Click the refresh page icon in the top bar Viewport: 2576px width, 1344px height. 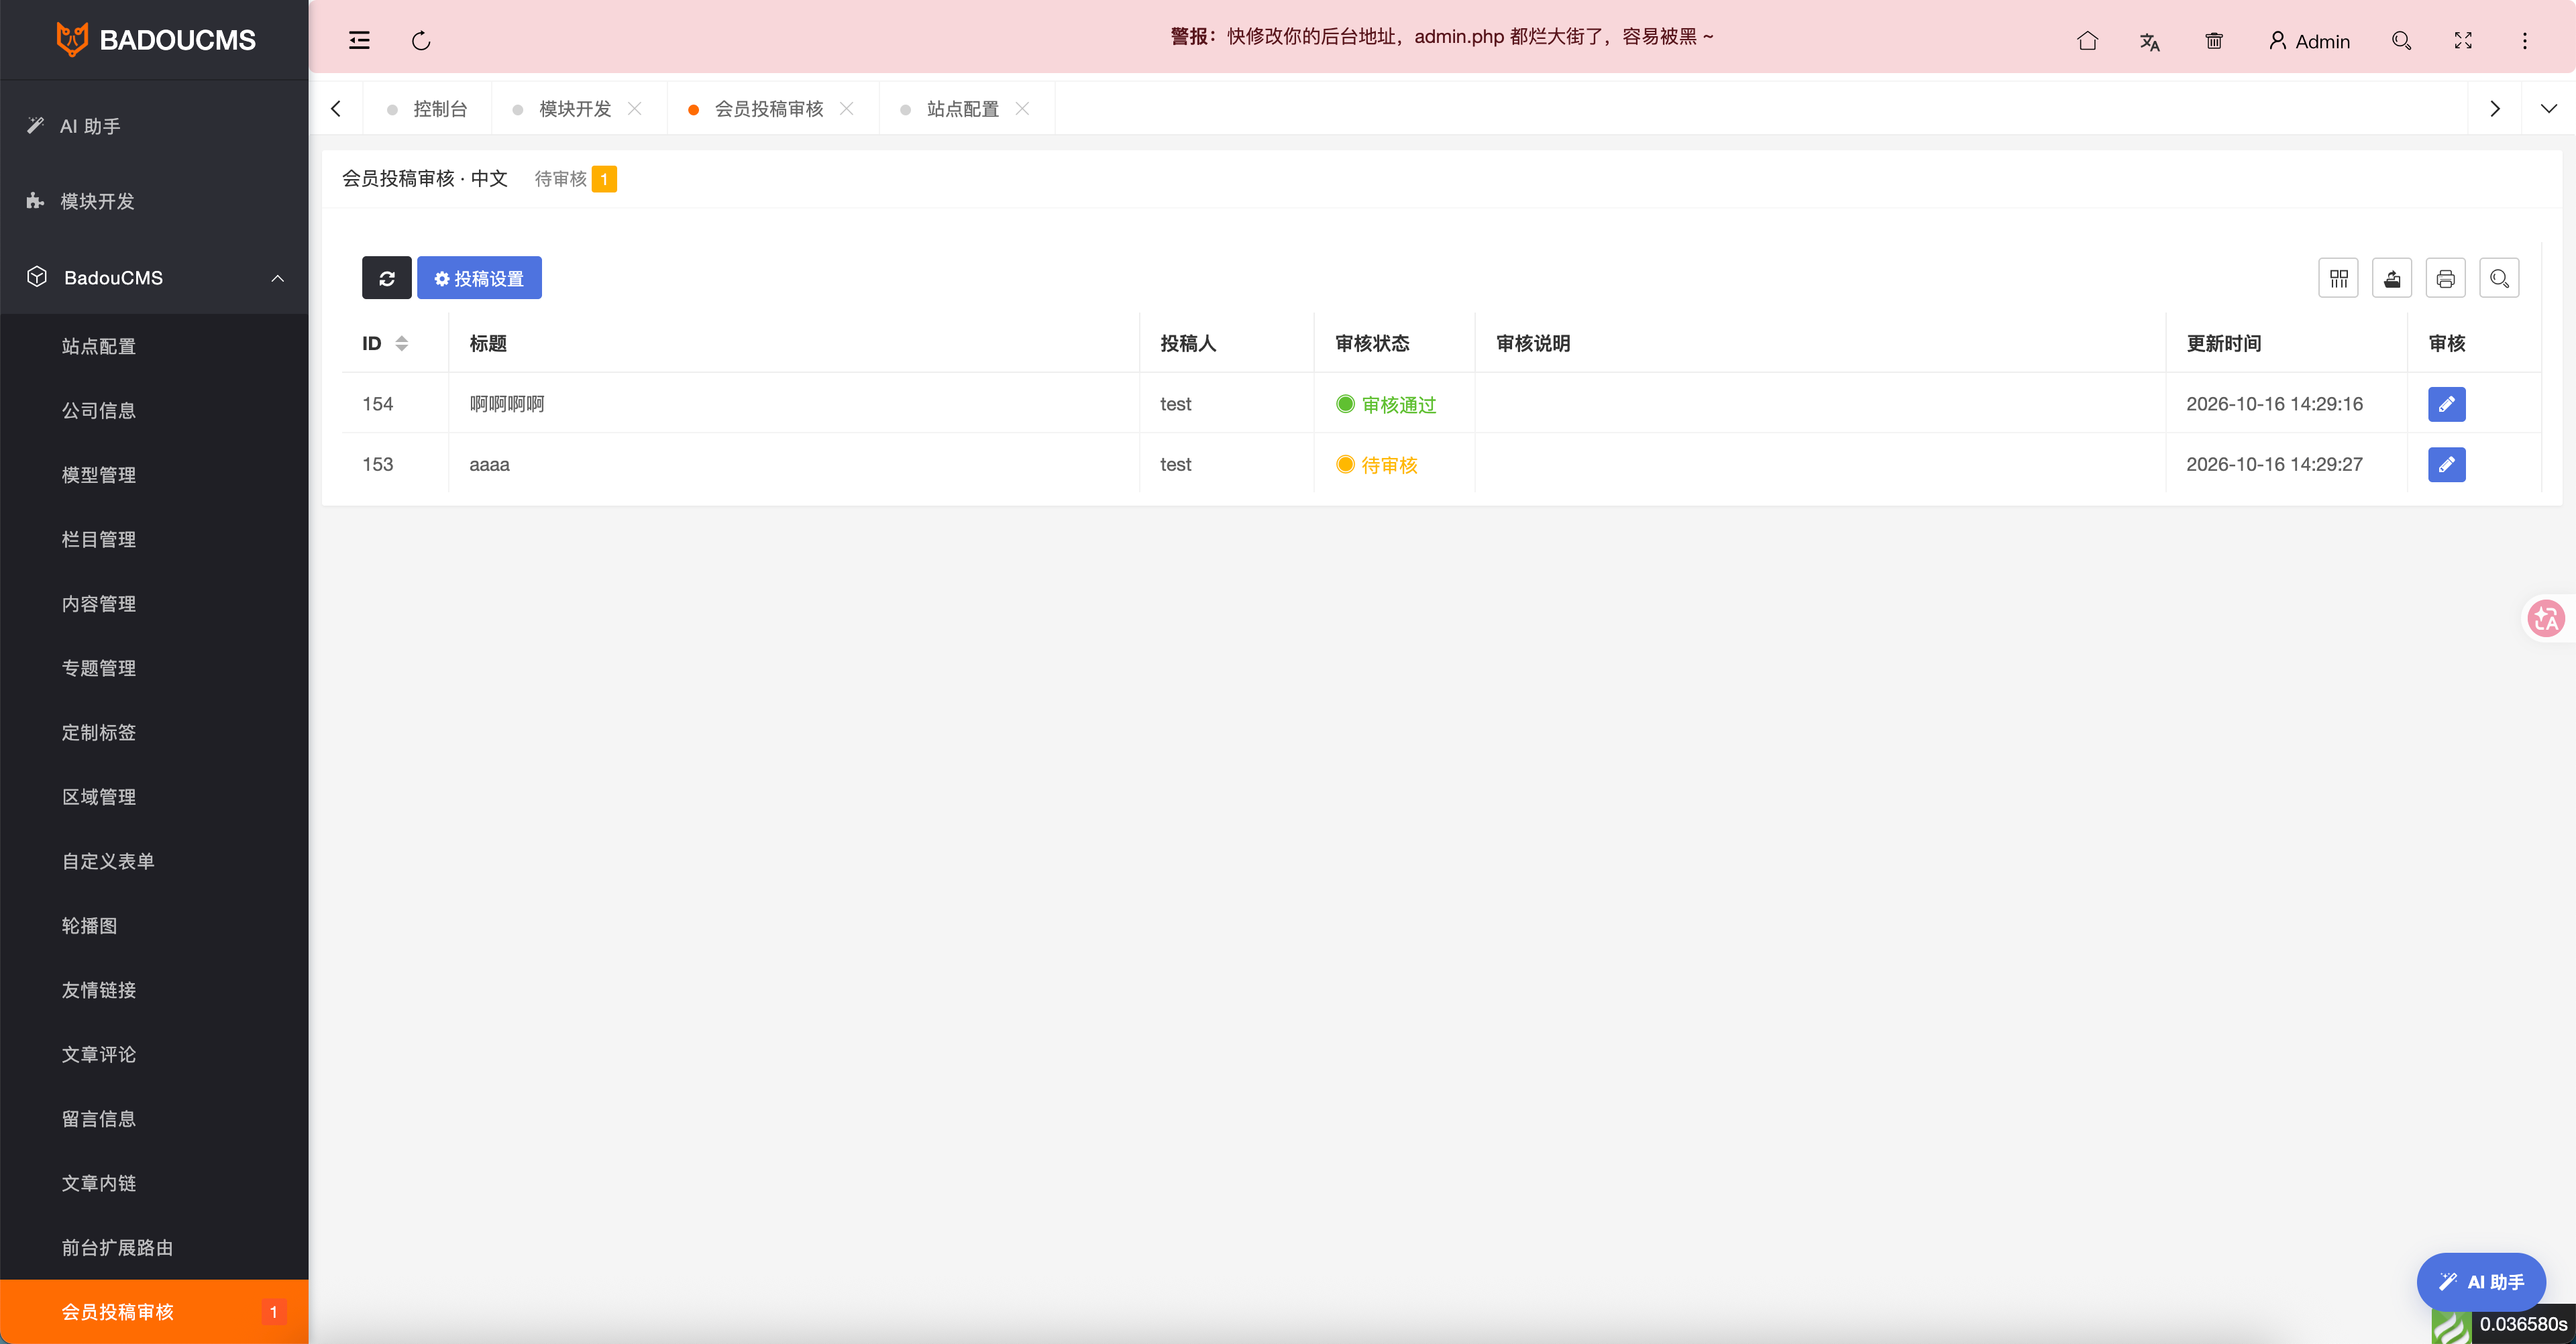pyautogui.click(x=421, y=41)
